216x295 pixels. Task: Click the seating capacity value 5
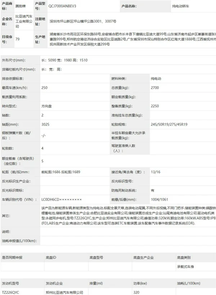(x=42, y=161)
